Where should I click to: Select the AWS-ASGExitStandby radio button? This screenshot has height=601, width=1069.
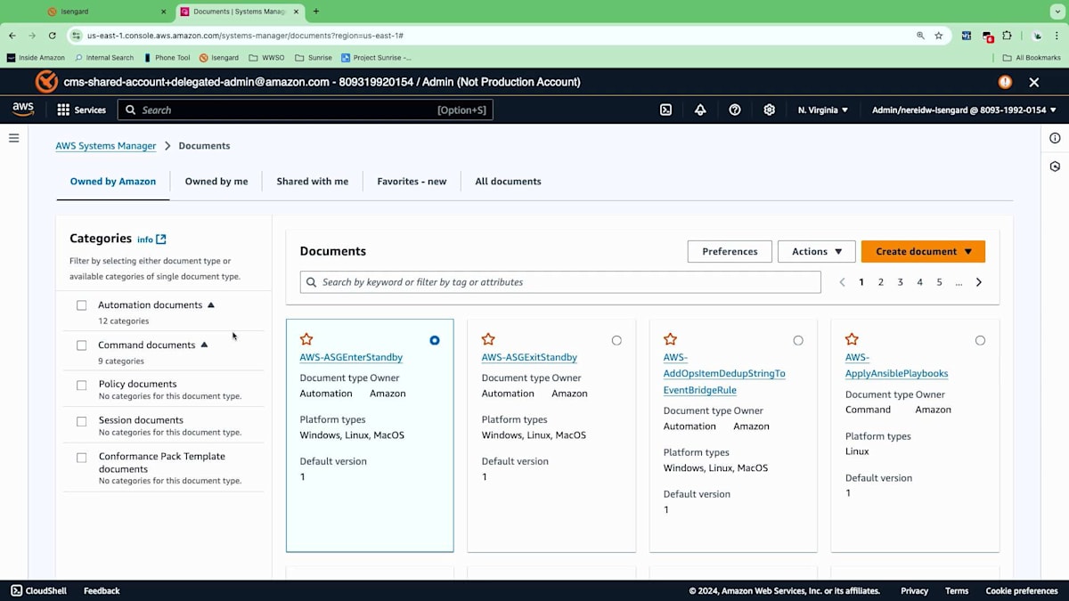pos(616,340)
